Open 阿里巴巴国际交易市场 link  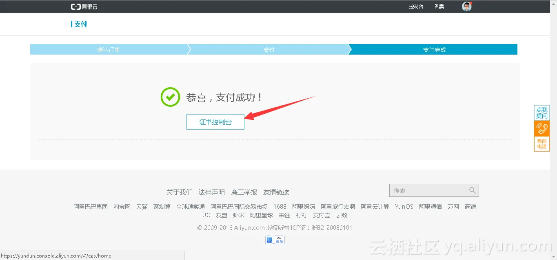(239, 207)
